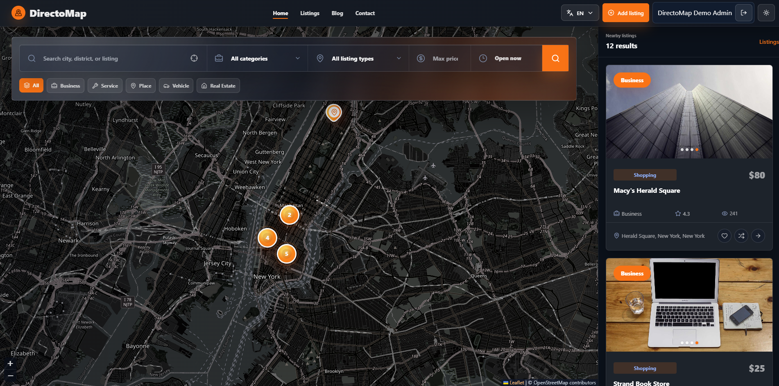Zoom in the map with plus button
Viewport: 779px width, 386px height.
[x=10, y=363]
